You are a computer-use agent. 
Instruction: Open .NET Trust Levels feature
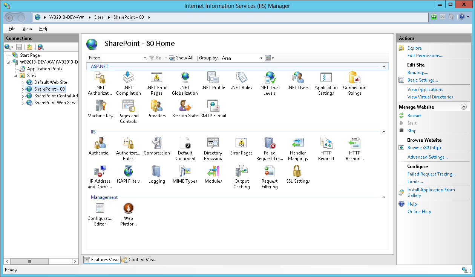270,83
